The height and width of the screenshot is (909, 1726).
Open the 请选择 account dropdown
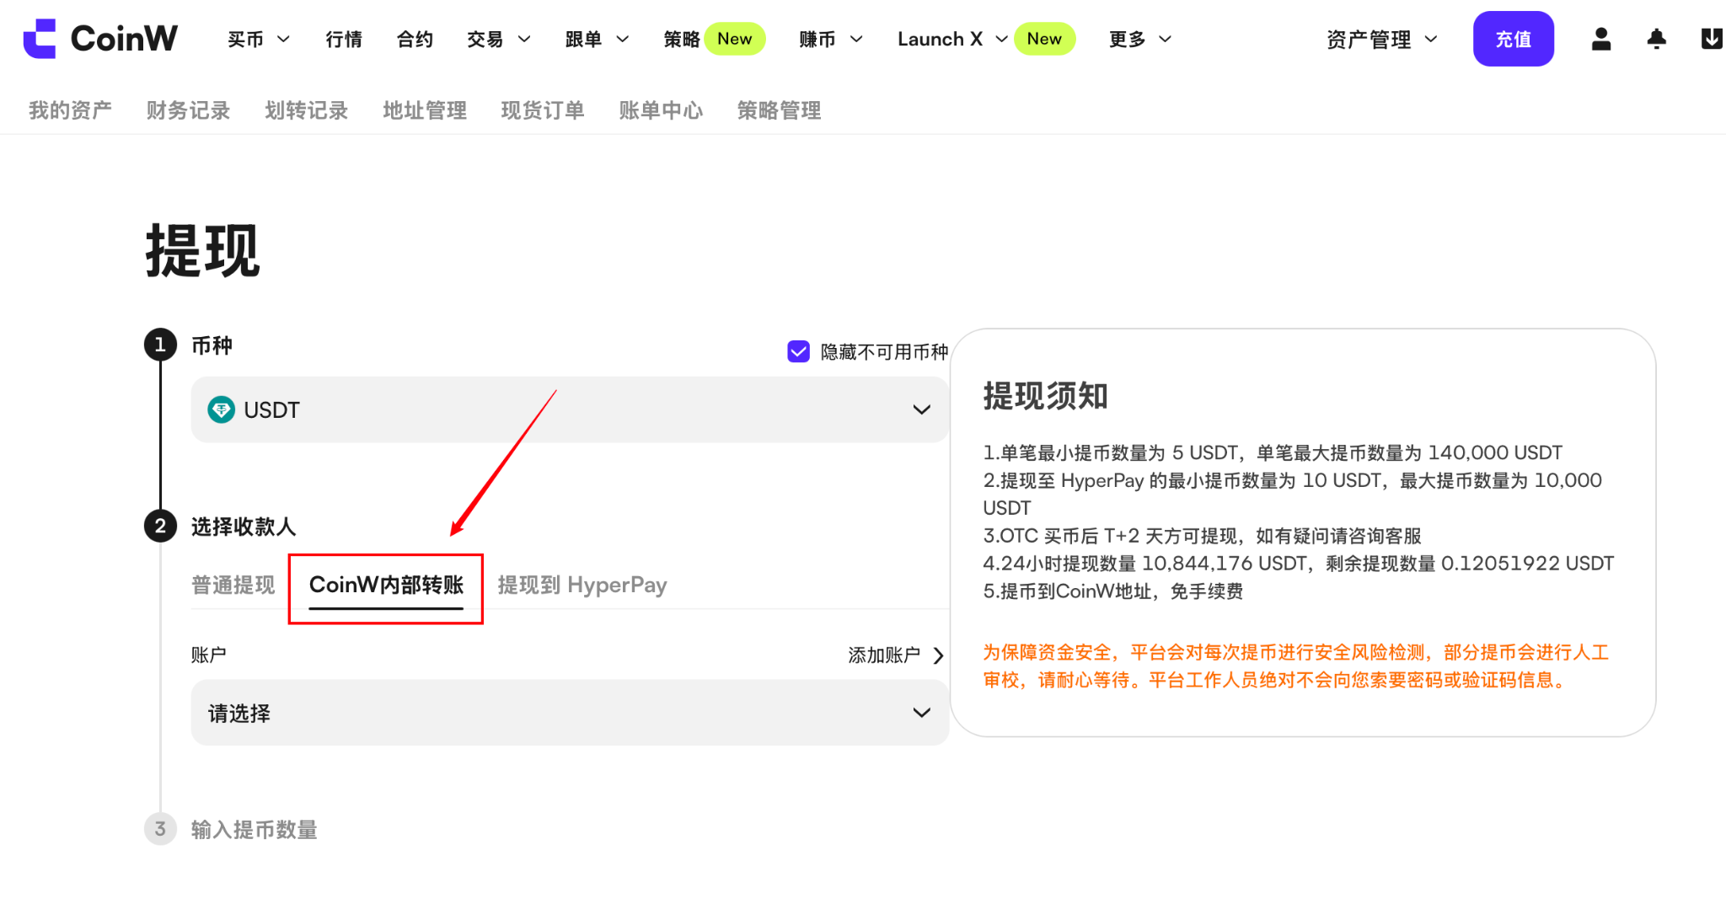coord(570,713)
